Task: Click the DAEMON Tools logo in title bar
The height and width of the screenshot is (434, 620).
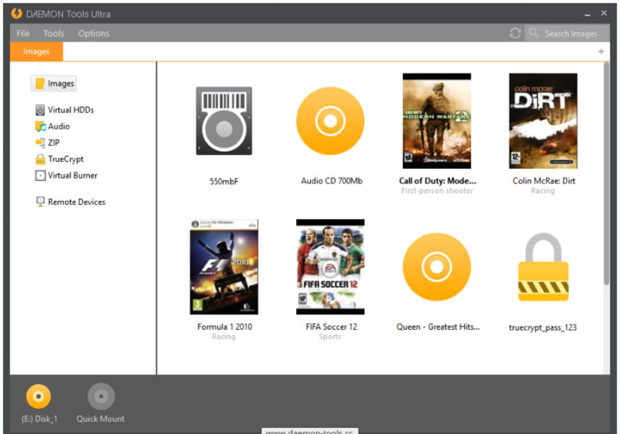Action: [x=17, y=12]
